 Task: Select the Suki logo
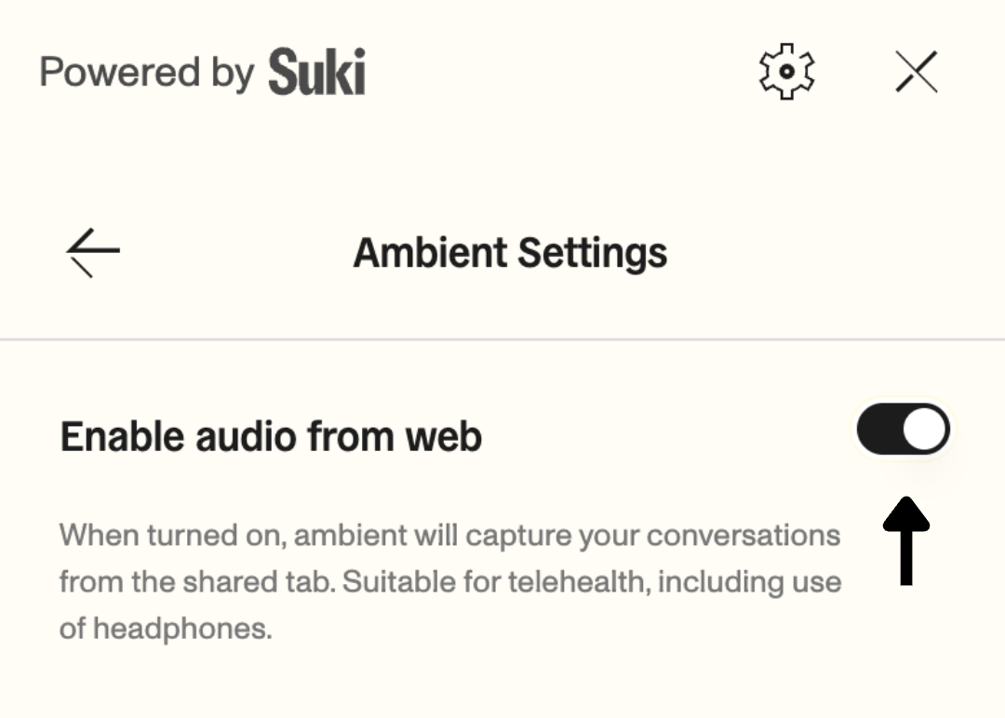[x=316, y=71]
